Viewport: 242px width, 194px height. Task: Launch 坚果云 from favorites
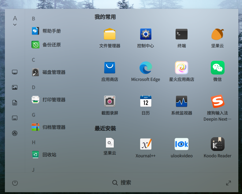218,38
